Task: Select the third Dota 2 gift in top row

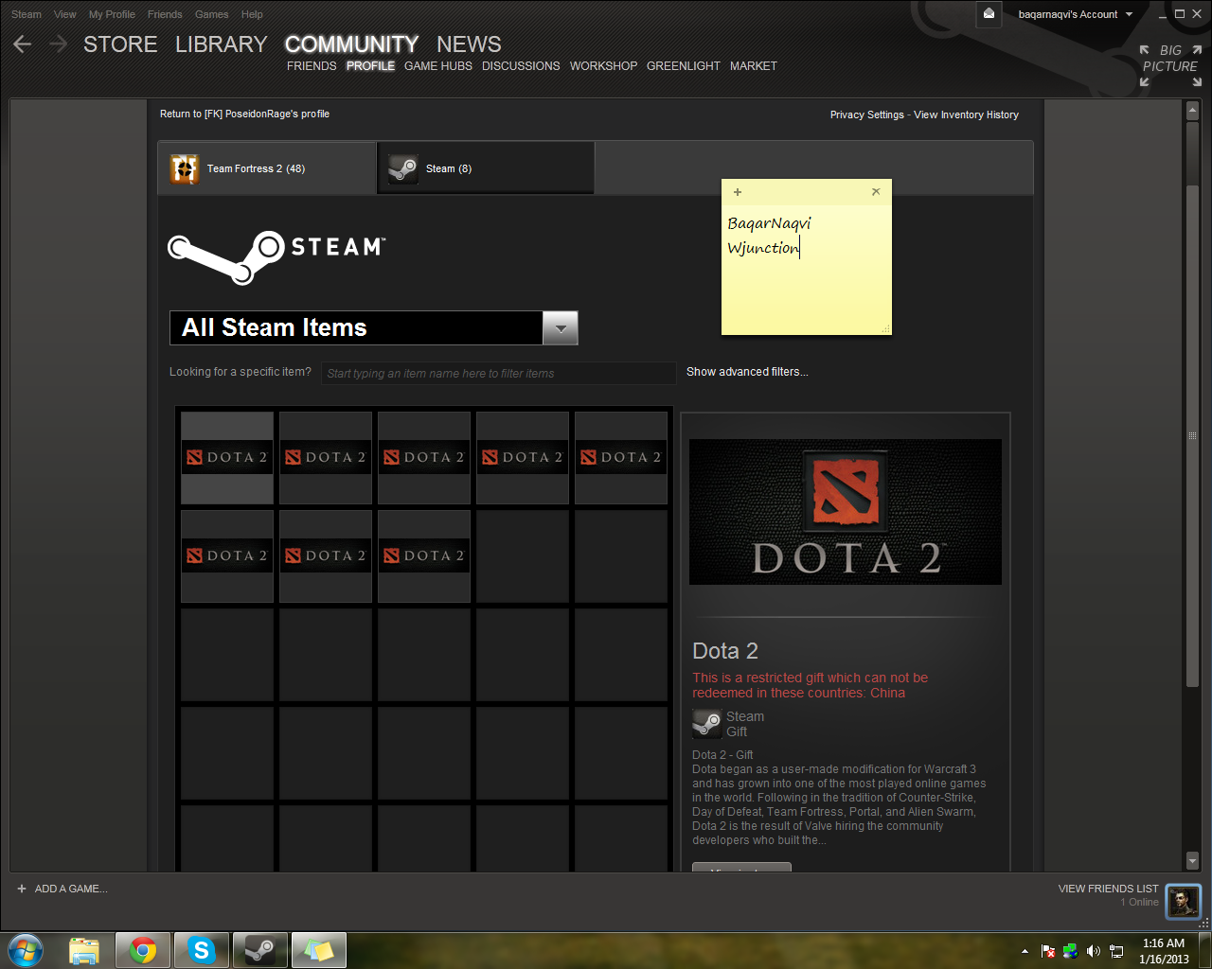Action: [424, 458]
